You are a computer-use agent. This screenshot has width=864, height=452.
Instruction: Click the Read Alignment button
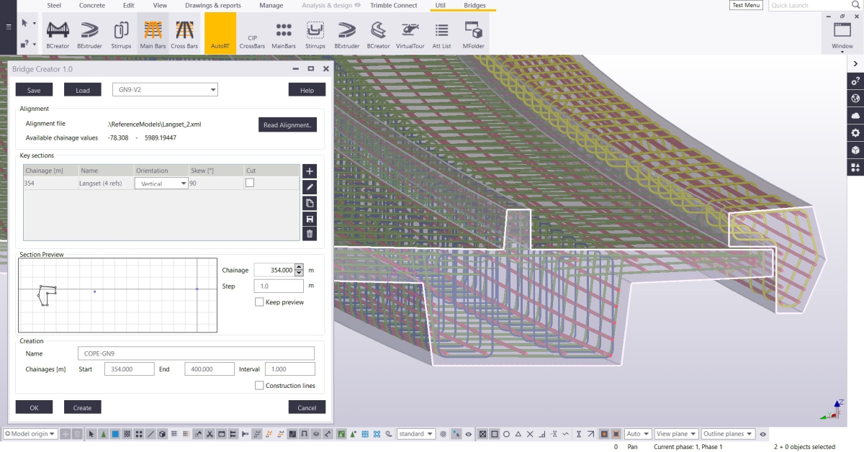(x=287, y=124)
